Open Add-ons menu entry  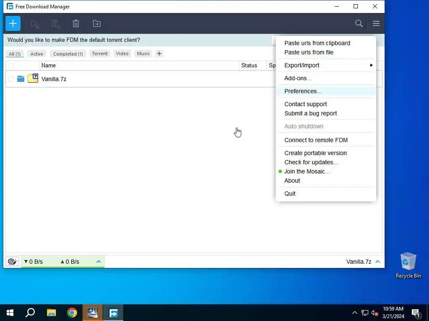pos(326,78)
